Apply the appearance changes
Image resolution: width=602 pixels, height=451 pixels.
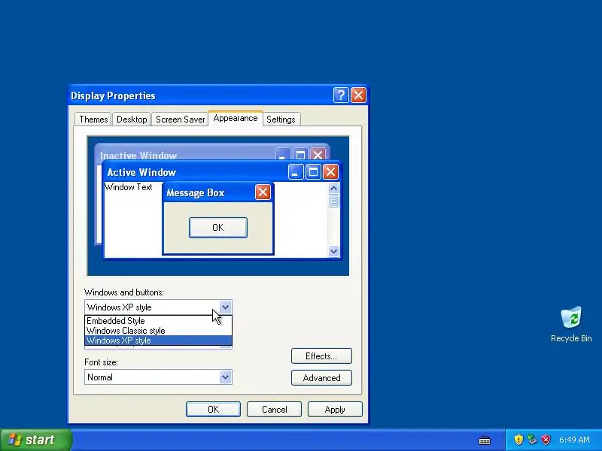click(x=335, y=409)
